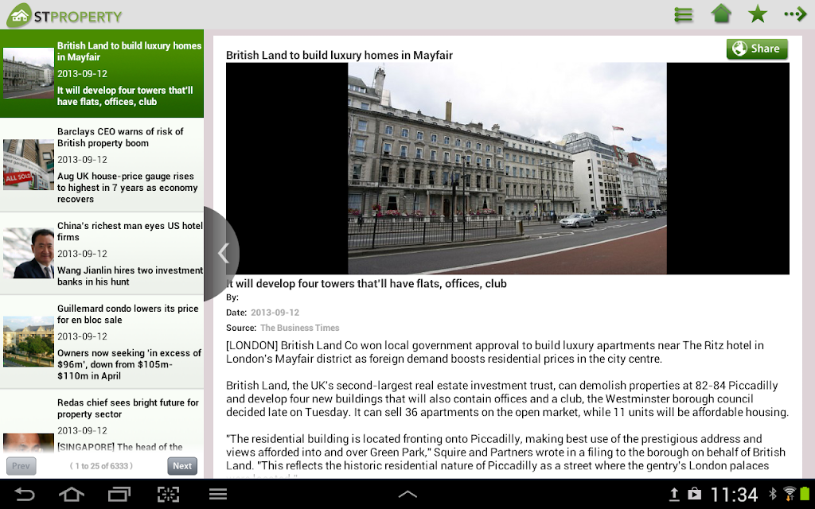Viewport: 815px width, 509px height.
Task: Tap 'Owners now seeking in excess of $96m' summary
Action: (x=129, y=364)
